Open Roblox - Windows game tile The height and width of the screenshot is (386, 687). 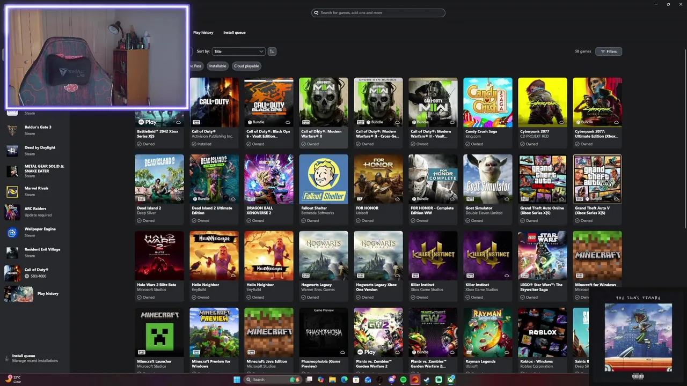click(542, 340)
